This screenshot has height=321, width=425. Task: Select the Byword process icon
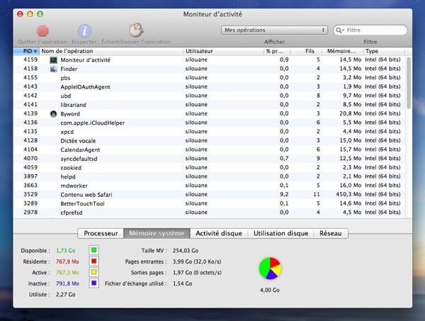(53, 114)
